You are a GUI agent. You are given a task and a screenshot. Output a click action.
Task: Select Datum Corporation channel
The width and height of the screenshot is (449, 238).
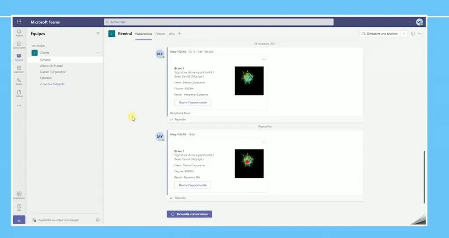point(53,72)
